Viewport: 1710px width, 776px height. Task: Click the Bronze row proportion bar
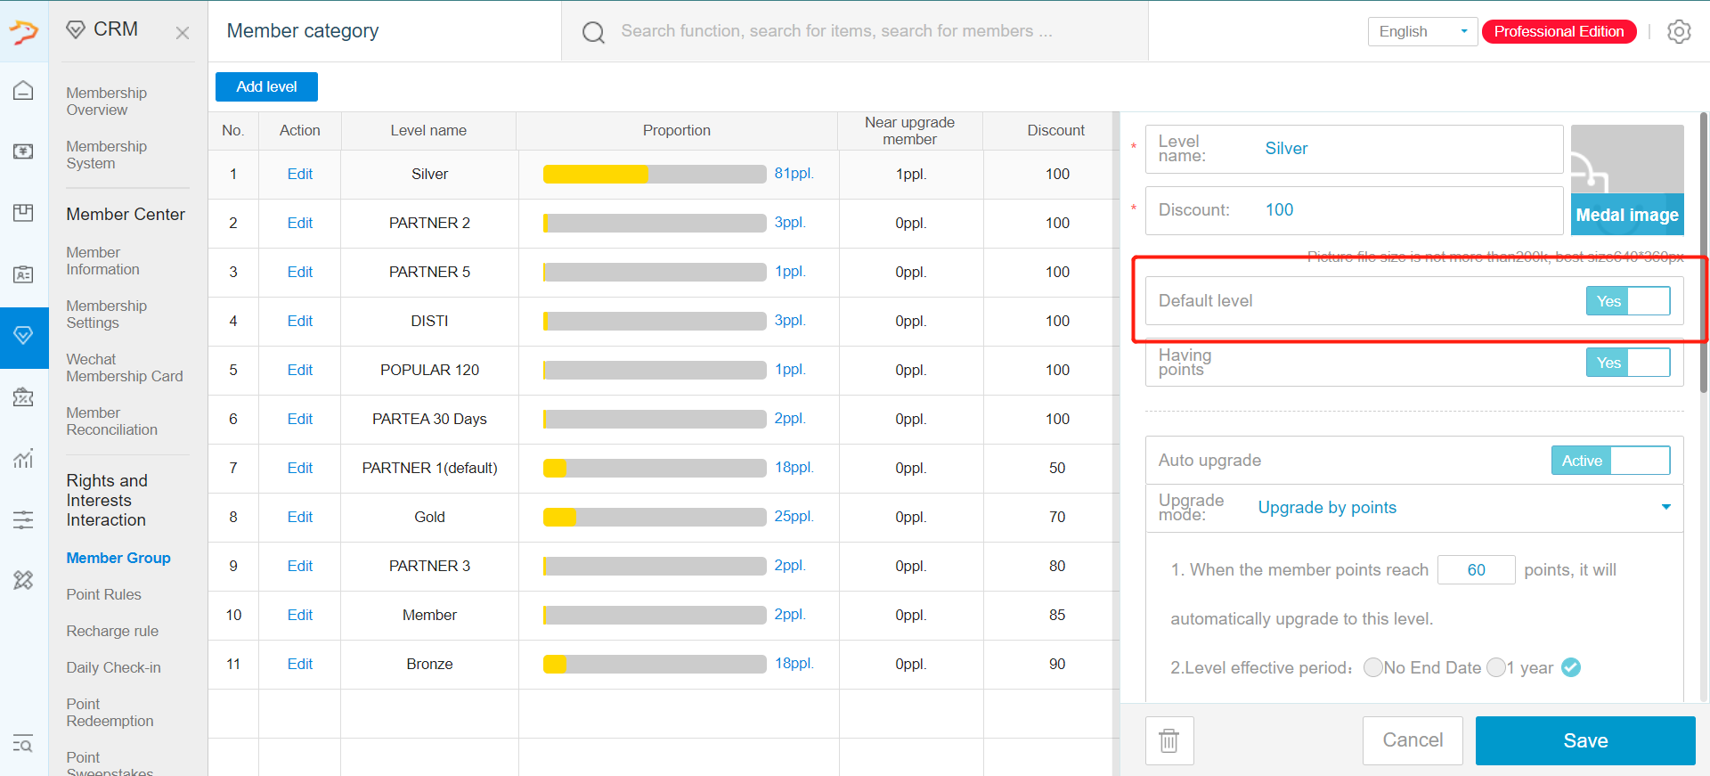[655, 664]
